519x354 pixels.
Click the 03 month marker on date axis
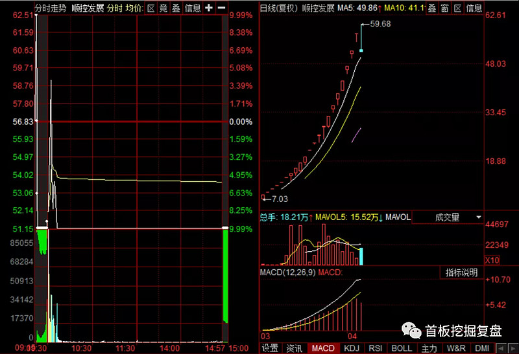(x=265, y=337)
